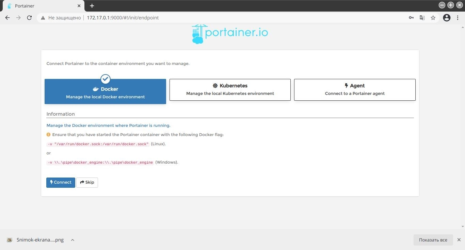Click the Skip button
This screenshot has height=250, width=465.
(x=87, y=182)
